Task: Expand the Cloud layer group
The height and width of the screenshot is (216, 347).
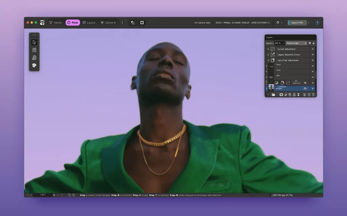Action: (266, 66)
